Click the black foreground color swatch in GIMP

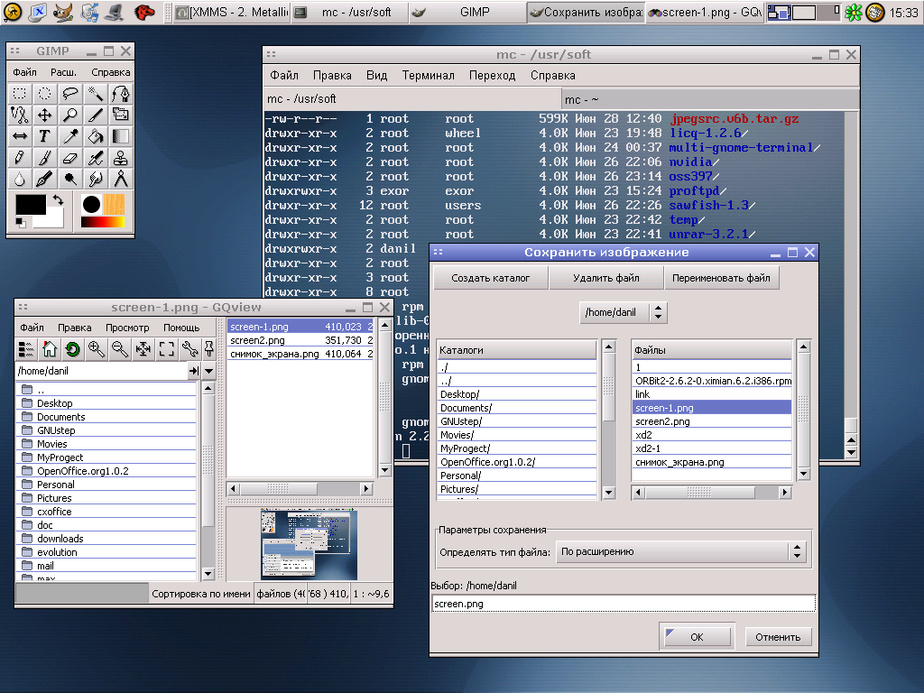point(30,204)
